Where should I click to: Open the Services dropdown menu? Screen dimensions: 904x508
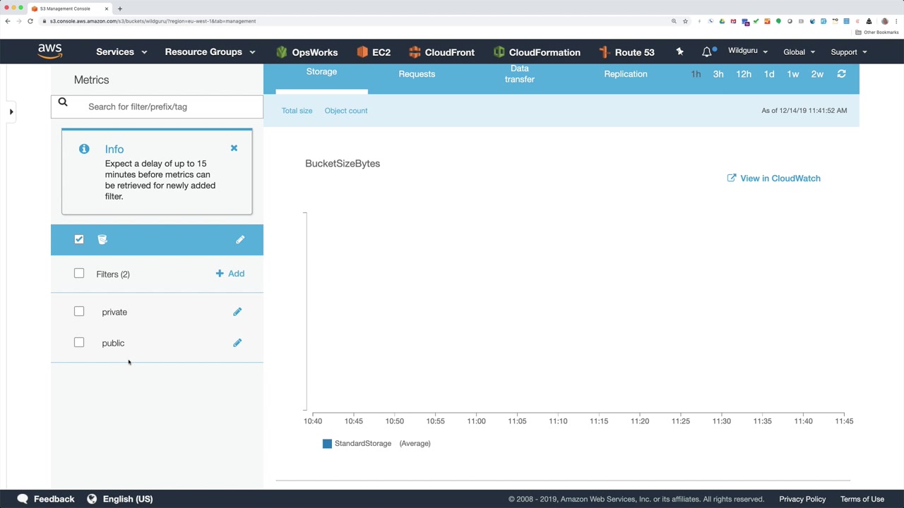[x=121, y=52]
